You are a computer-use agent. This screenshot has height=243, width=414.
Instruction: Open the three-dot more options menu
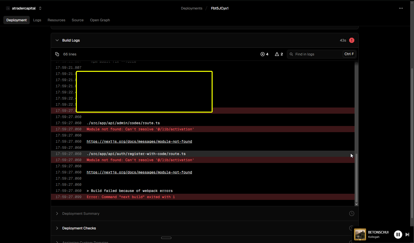pos(401,8)
